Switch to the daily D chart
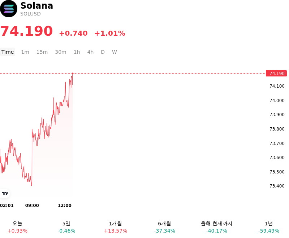The image size is (289, 238). click(x=103, y=52)
